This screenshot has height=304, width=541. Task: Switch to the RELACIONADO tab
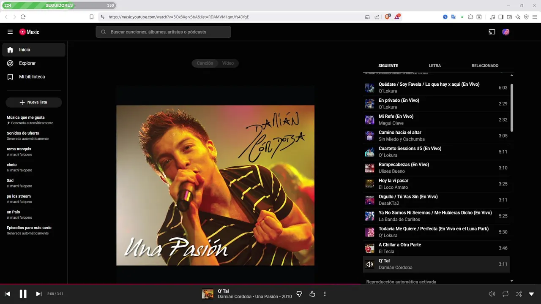pyautogui.click(x=485, y=65)
